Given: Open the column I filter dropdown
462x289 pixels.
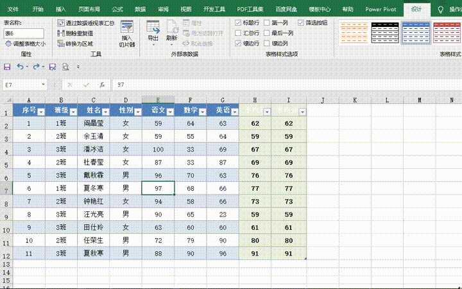Looking at the screenshot, I should pyautogui.click(x=303, y=112).
